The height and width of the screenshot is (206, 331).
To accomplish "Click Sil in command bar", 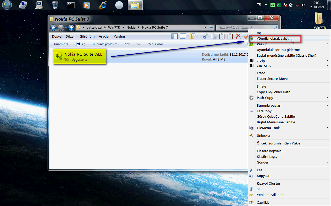I will (x=139, y=44).
